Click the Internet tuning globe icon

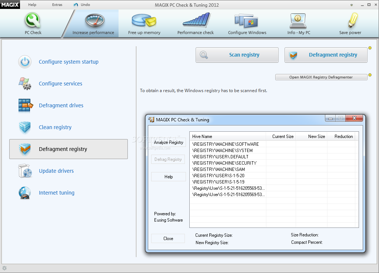[x=25, y=193]
